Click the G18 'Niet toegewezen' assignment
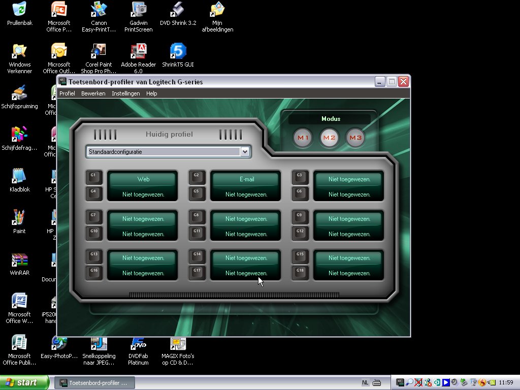This screenshot has width=520, height=390. 349,273
